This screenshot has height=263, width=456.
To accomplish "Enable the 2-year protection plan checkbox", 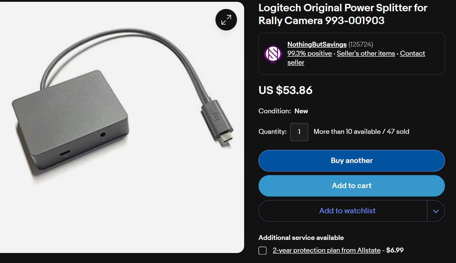I will [262, 250].
